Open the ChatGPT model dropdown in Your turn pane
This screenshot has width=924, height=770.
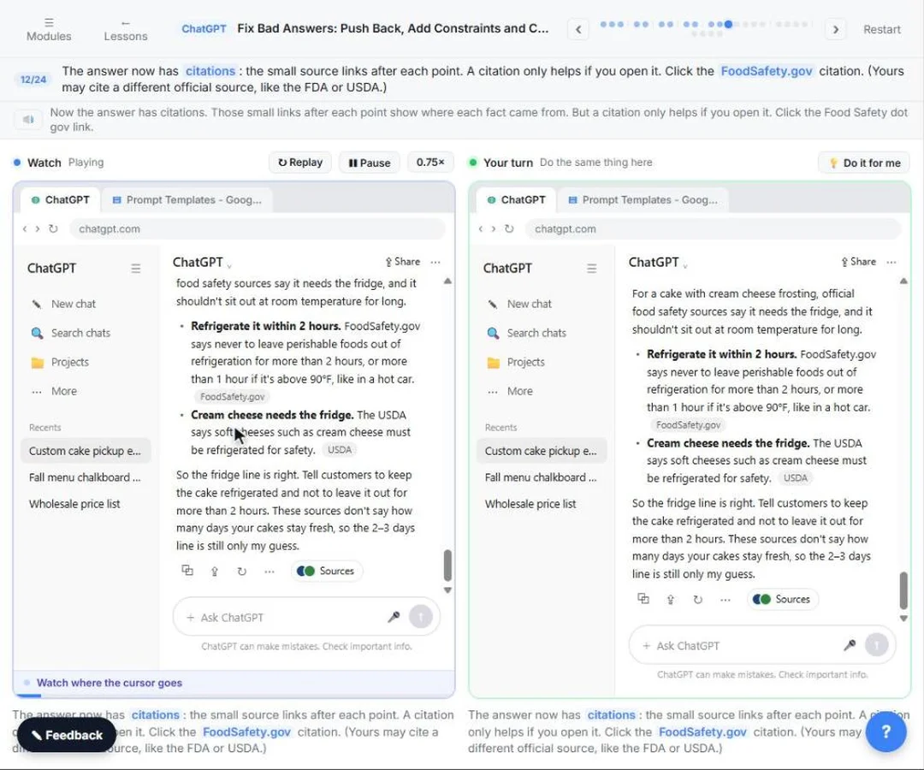(658, 263)
